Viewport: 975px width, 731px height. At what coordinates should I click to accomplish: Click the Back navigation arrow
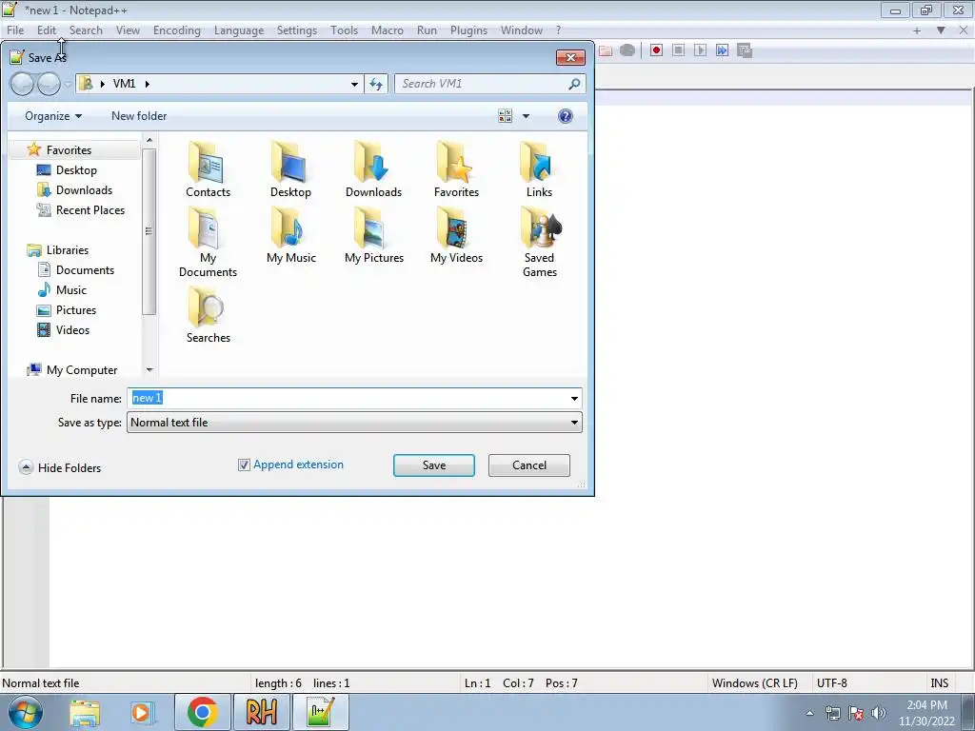[23, 84]
